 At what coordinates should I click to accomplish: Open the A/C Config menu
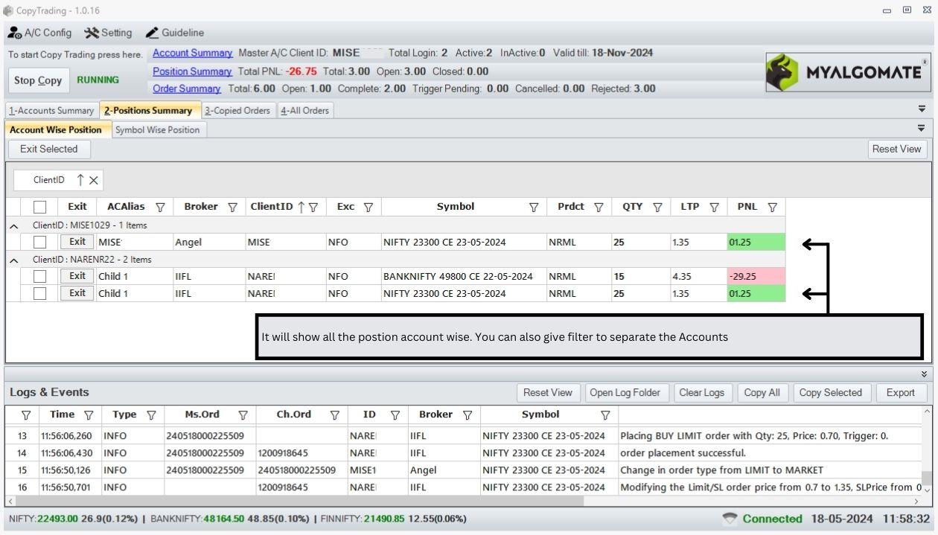(x=39, y=33)
